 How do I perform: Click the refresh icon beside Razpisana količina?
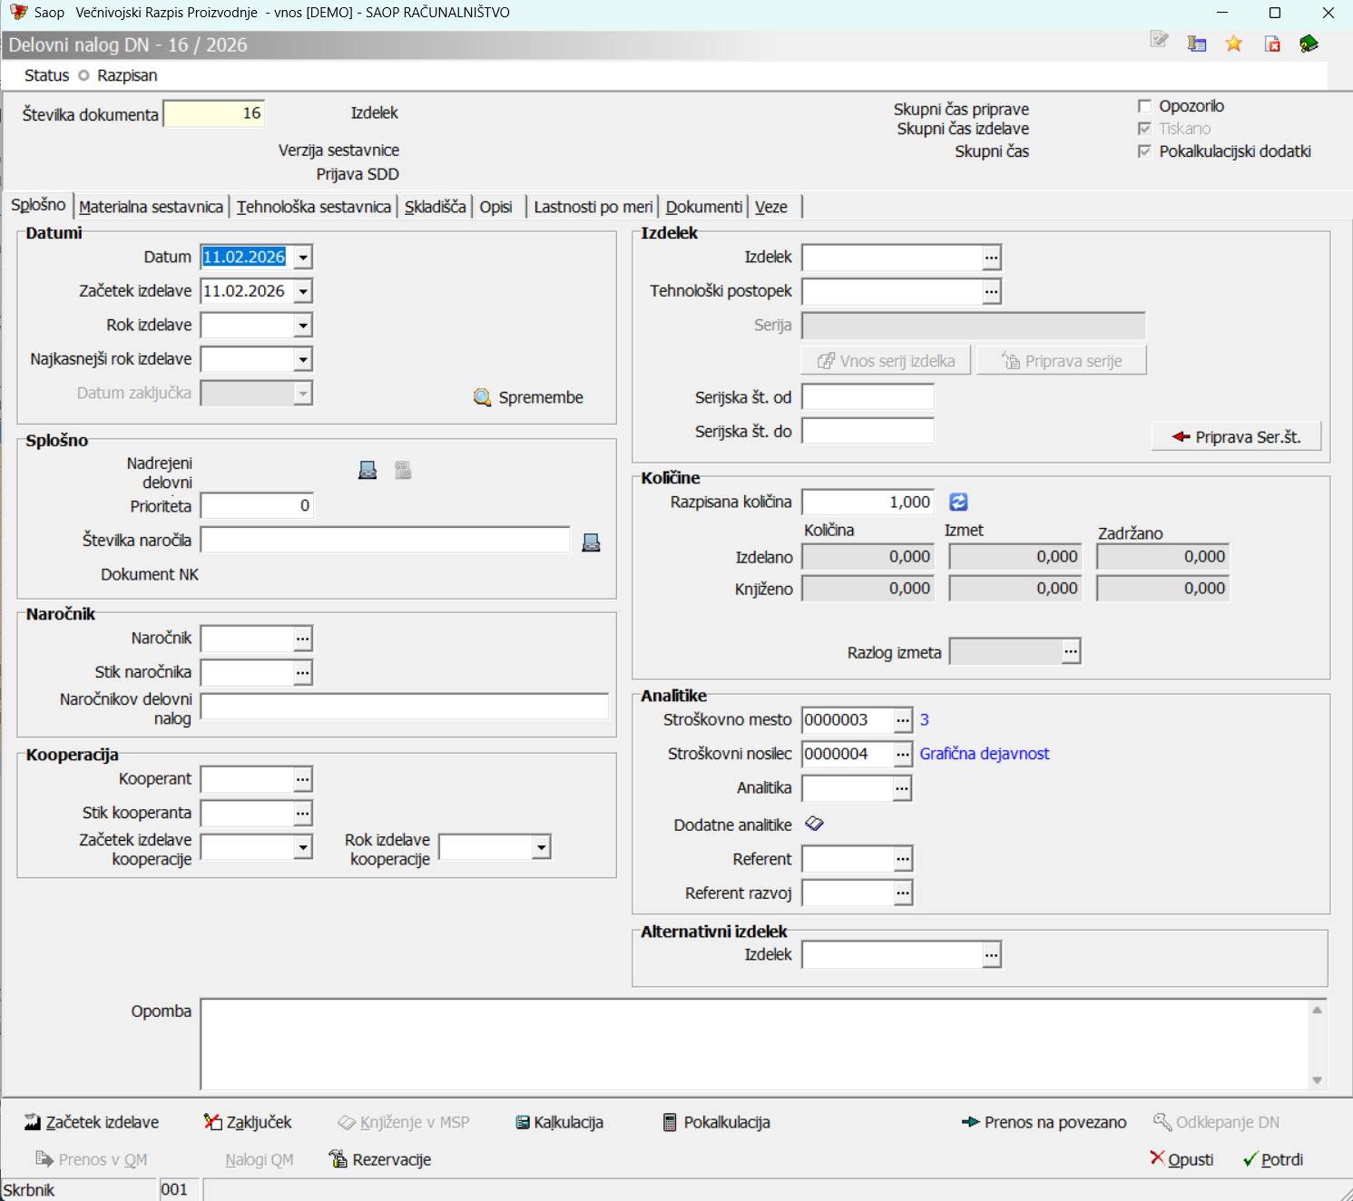coord(958,502)
